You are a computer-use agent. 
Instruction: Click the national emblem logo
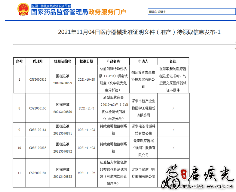click(x=23, y=9)
